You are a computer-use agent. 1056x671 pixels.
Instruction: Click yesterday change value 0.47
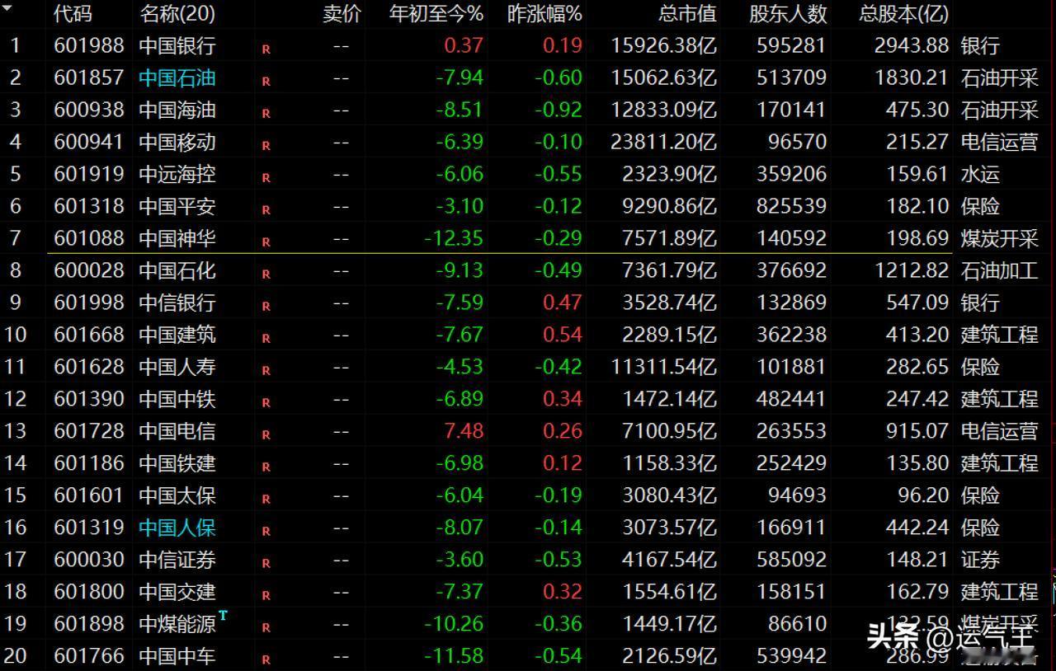(563, 303)
